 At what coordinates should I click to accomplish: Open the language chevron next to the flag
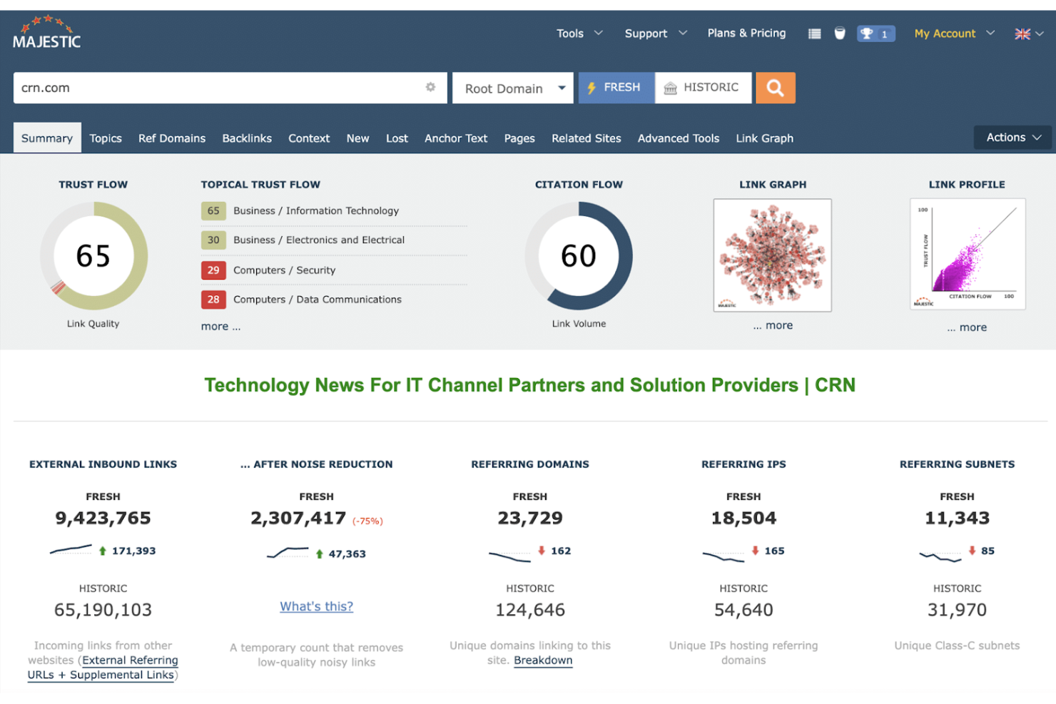point(1040,34)
